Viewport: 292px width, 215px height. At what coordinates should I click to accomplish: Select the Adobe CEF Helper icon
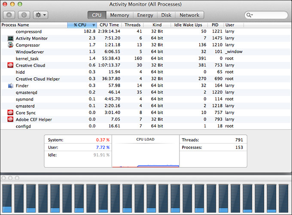10,119
